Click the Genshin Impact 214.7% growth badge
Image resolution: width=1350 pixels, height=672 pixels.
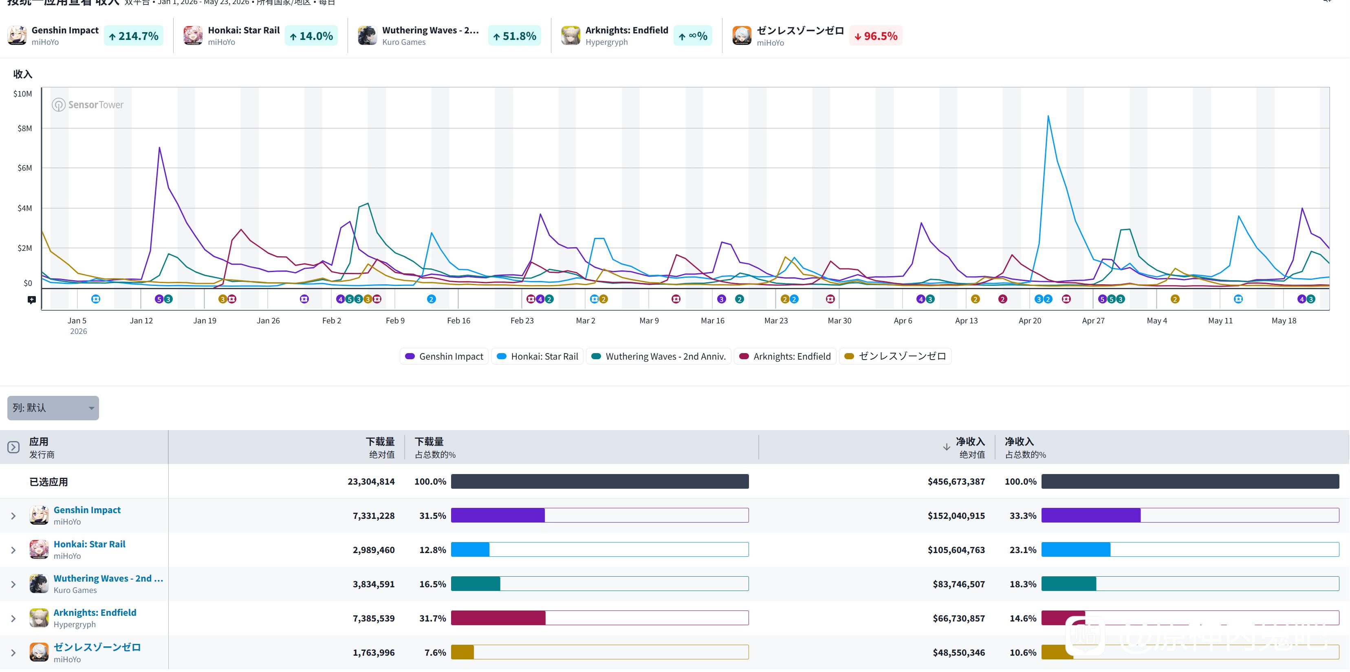click(x=134, y=36)
